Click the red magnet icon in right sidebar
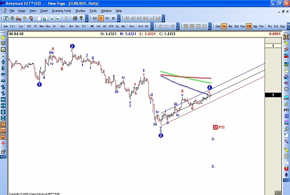Image resolution: width=290 pixels, height=195 pixels. pyautogui.click(x=286, y=169)
